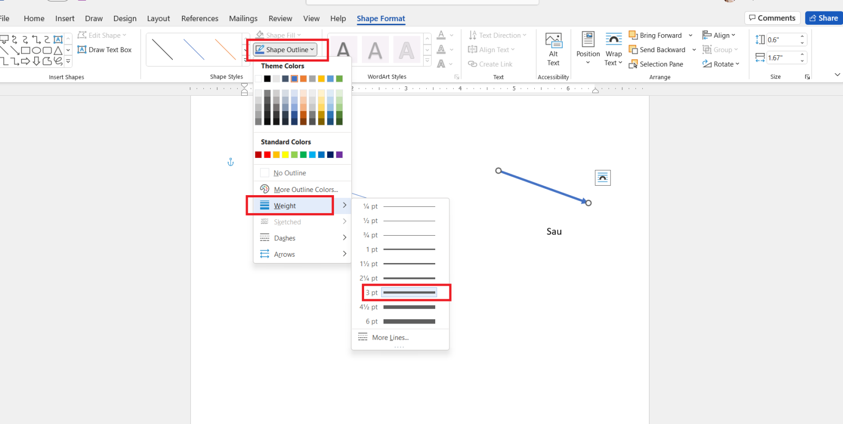Open the Rotate dropdown
This screenshot has width=843, height=424.
coord(721,64)
